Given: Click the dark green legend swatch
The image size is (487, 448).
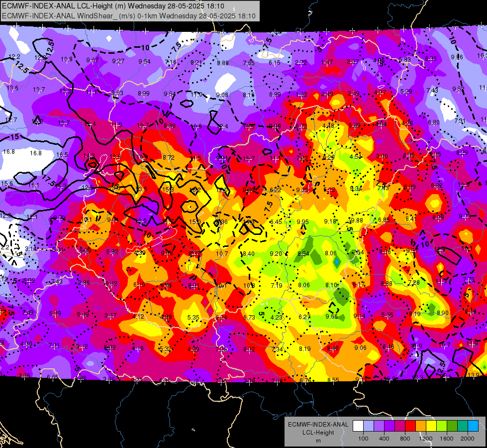Looking at the screenshot, I should tap(452, 426).
